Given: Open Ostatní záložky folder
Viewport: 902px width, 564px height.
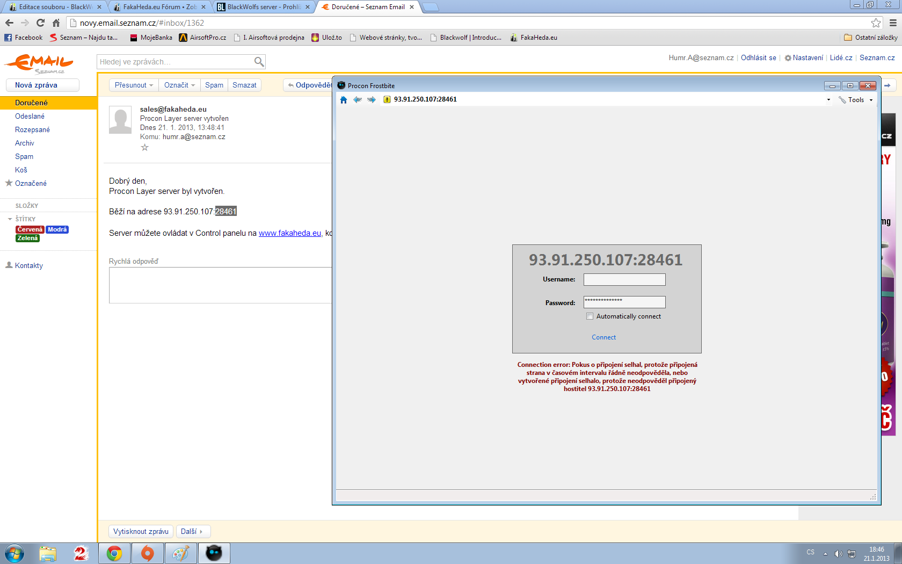Looking at the screenshot, I should pos(870,38).
